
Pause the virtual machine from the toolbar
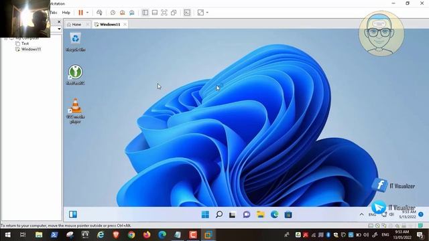tap(80, 13)
